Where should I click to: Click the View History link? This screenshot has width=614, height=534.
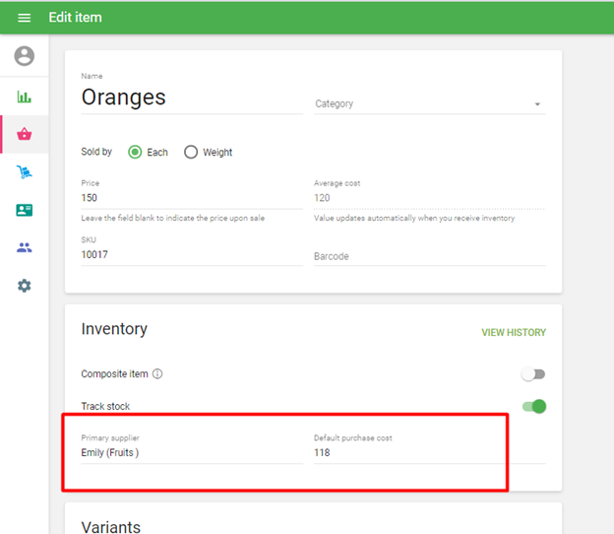tap(513, 333)
